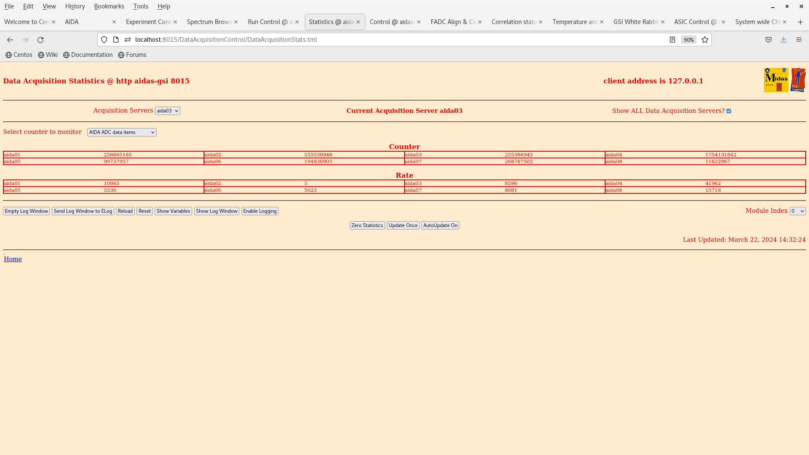Reload the page with browser refresh icon

coord(40,40)
